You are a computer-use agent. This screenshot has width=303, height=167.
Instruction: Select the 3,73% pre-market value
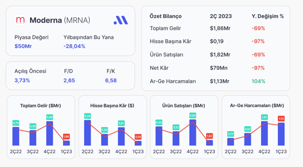pos(22,81)
